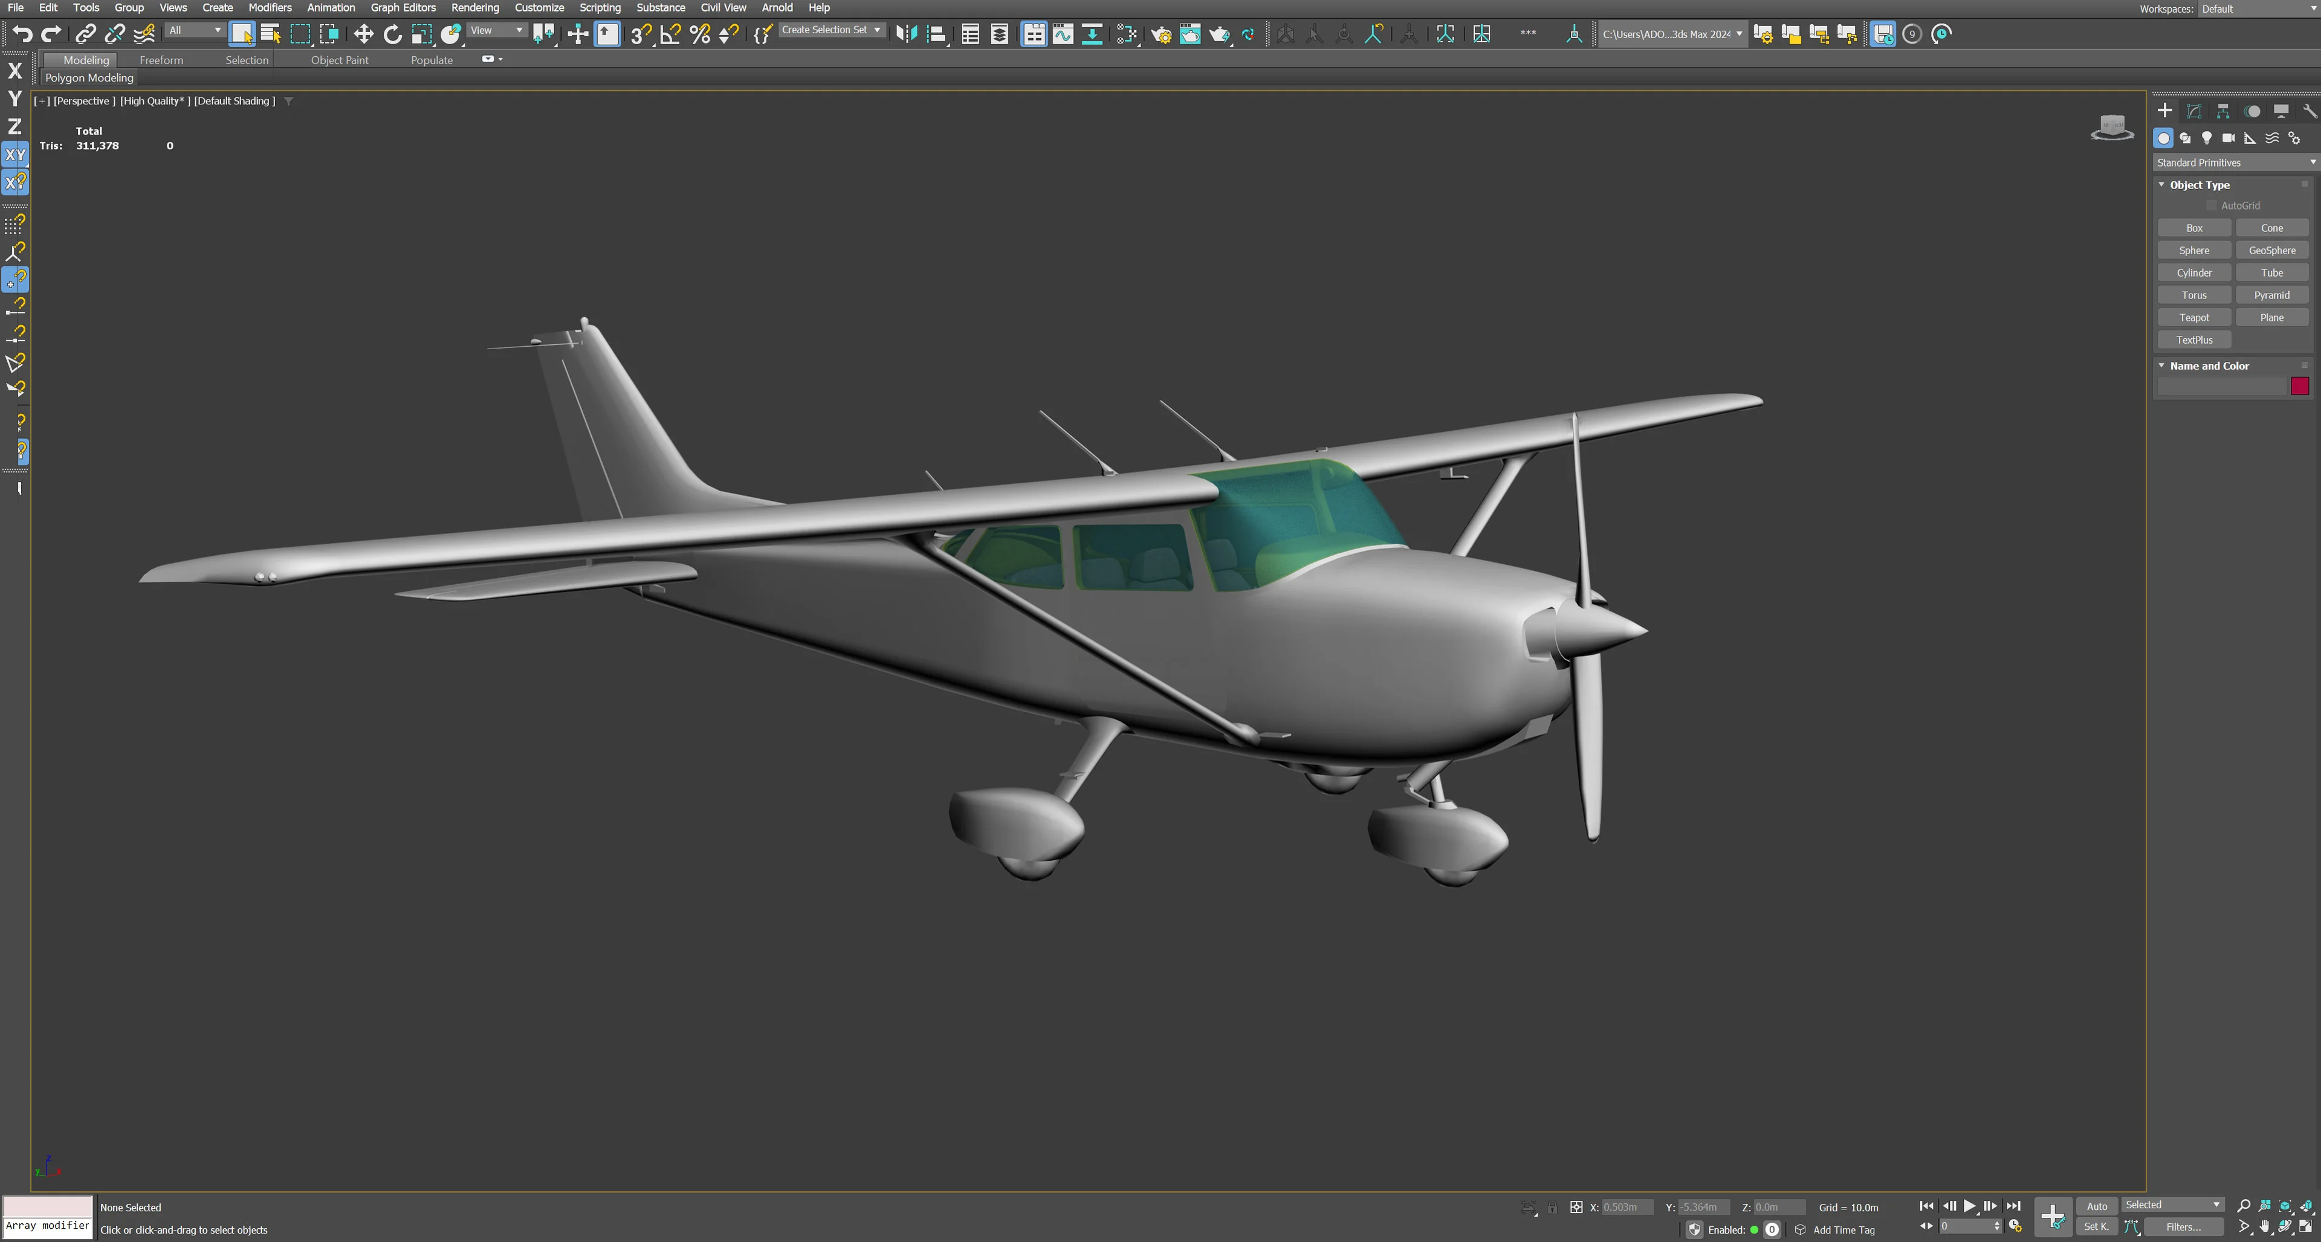The width and height of the screenshot is (2321, 1242).
Task: Switch to Lights category icon
Action: 2207,138
